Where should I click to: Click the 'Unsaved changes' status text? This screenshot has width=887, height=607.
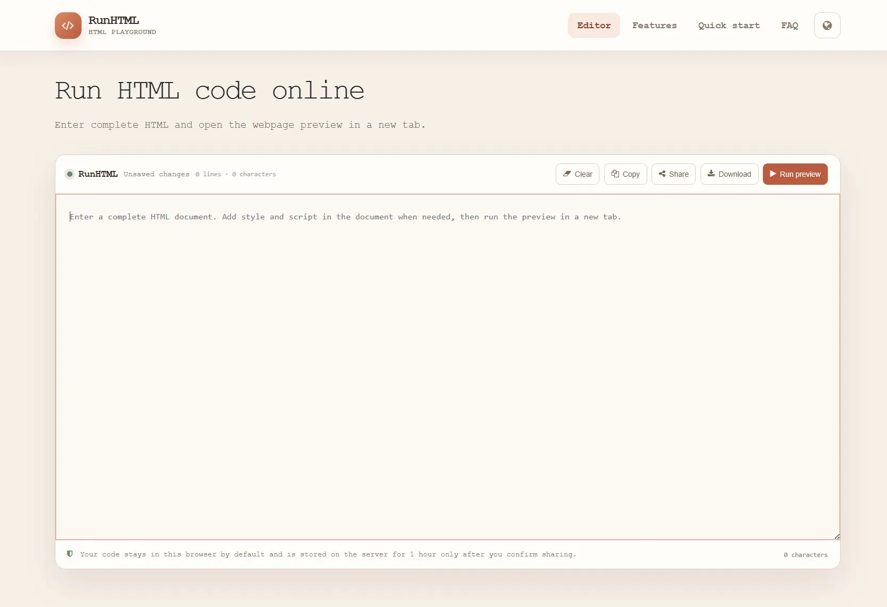coord(156,174)
